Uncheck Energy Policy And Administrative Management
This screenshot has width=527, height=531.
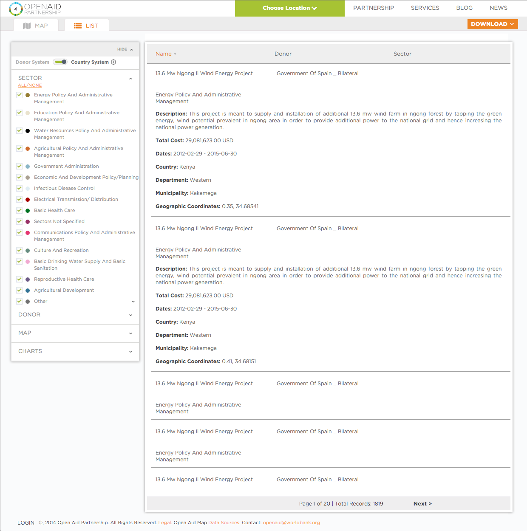(20, 95)
